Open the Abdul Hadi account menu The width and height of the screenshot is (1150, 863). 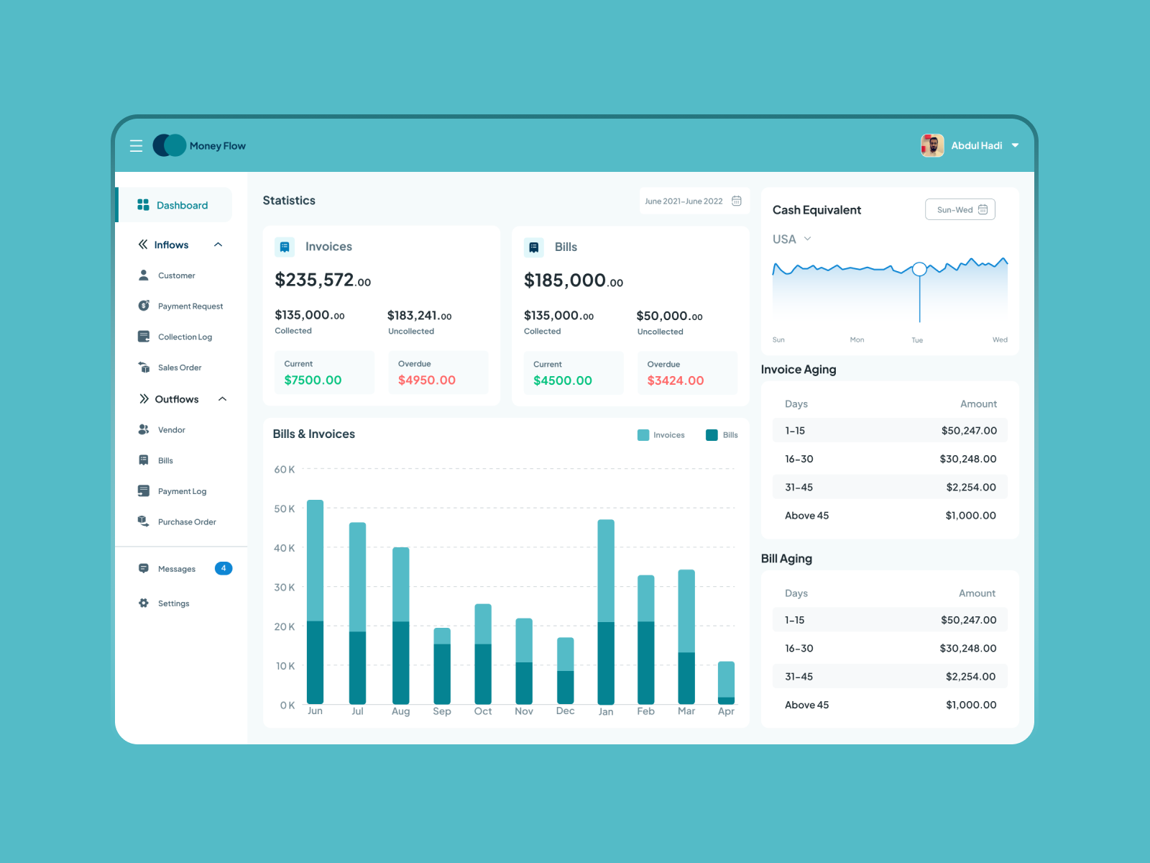pos(976,145)
